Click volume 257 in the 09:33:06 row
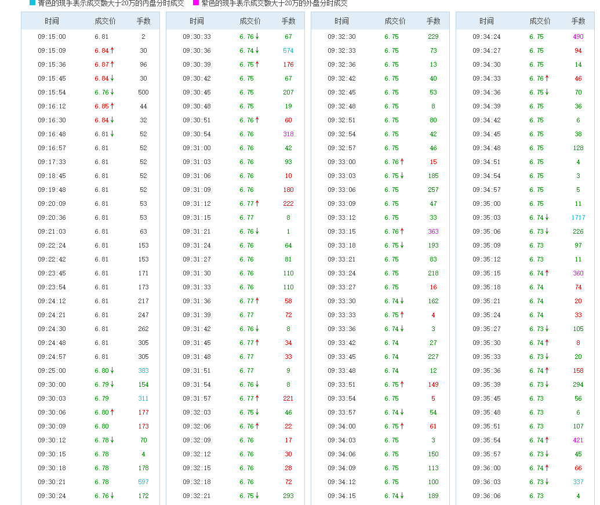Viewport: 600px width, 505px height. (433, 190)
